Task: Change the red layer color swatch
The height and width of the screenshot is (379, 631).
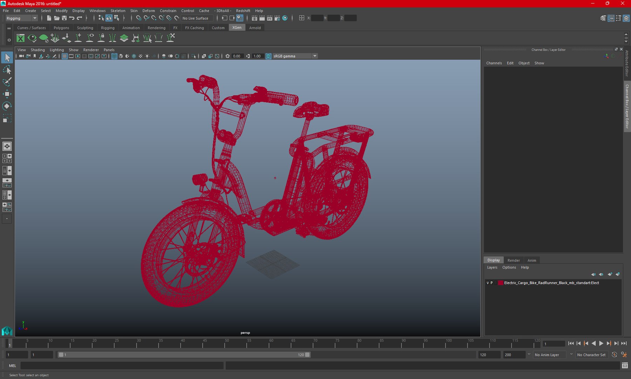Action: [501, 283]
